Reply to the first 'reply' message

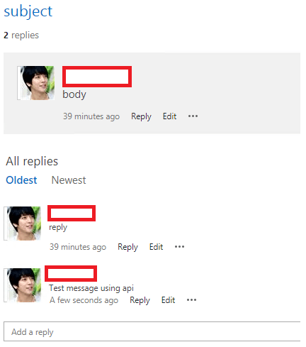pos(127,247)
